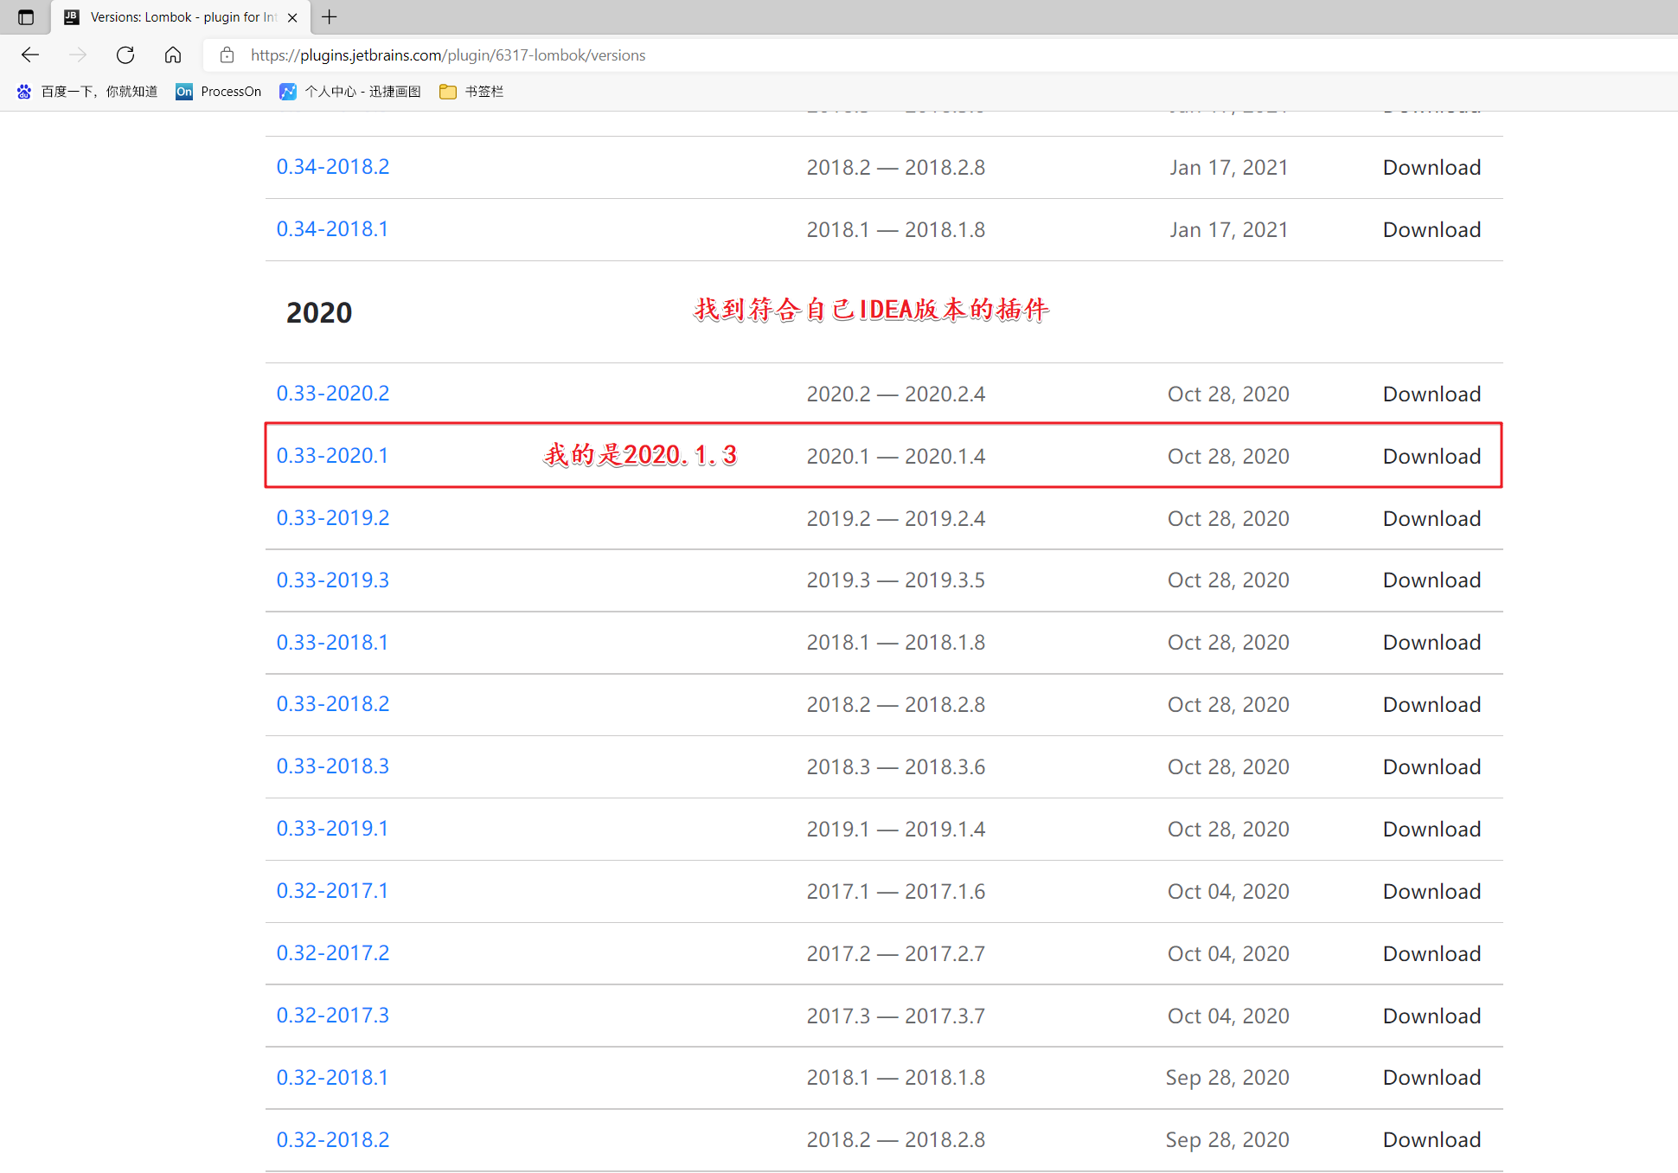
Task: Open version 0.32-2017.3 link
Action: click(332, 1016)
